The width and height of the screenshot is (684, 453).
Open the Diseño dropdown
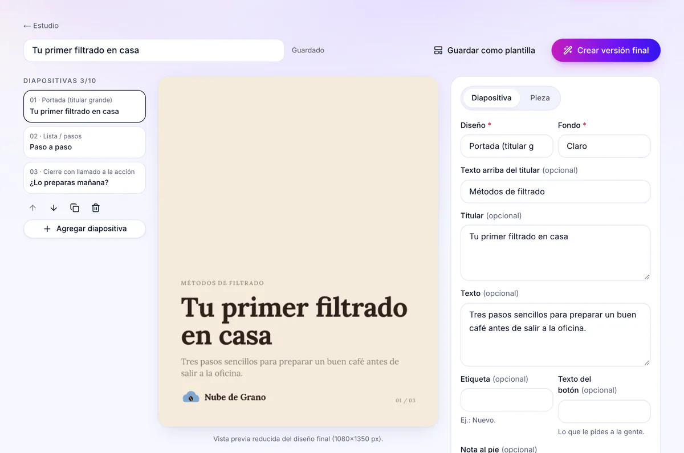[x=507, y=146]
